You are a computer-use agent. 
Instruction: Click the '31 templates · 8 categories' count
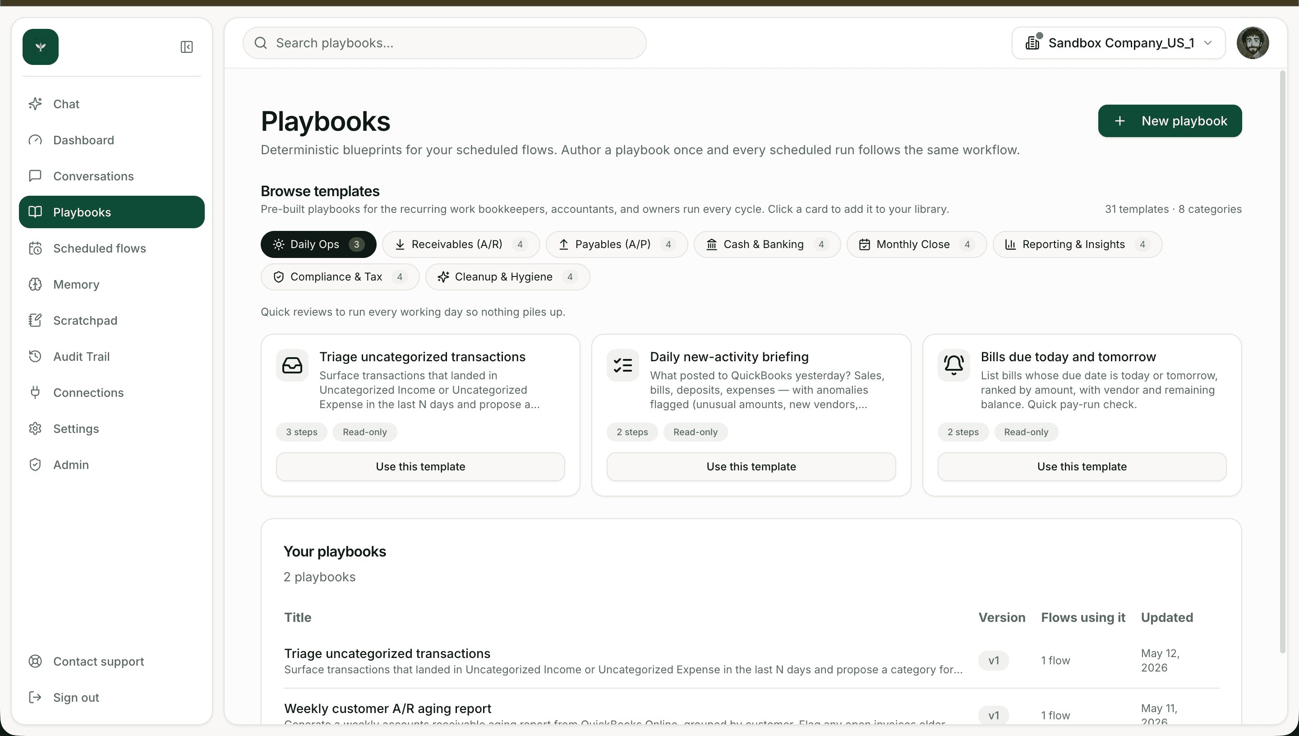coord(1173,209)
